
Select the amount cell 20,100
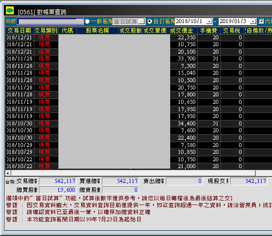pyautogui.click(x=184, y=52)
